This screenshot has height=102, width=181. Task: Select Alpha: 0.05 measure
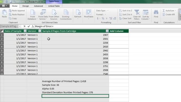(75, 89)
